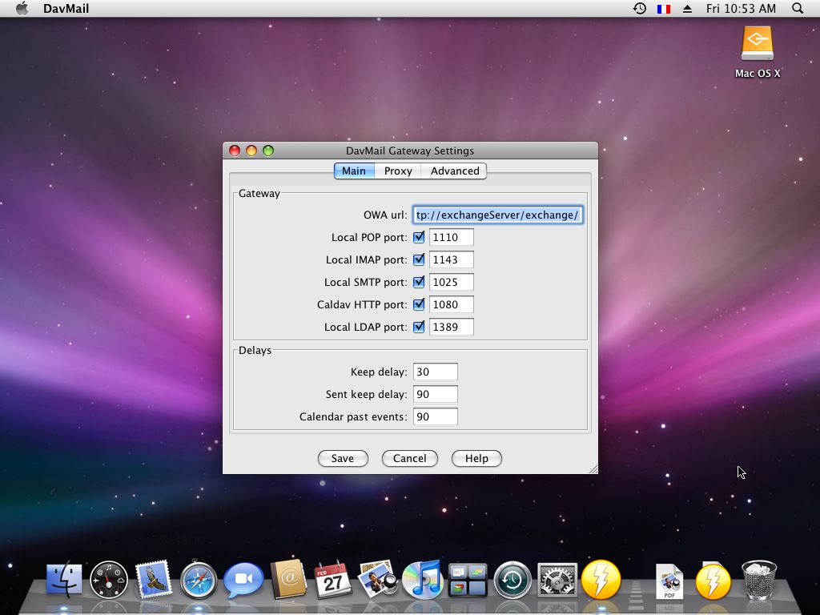Click the Keep delay input field
The width and height of the screenshot is (820, 615).
435,372
